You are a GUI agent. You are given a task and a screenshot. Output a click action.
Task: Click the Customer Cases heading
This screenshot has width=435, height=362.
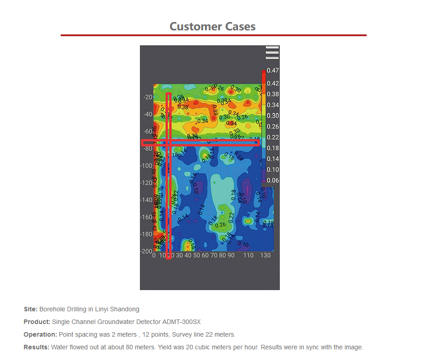point(212,26)
